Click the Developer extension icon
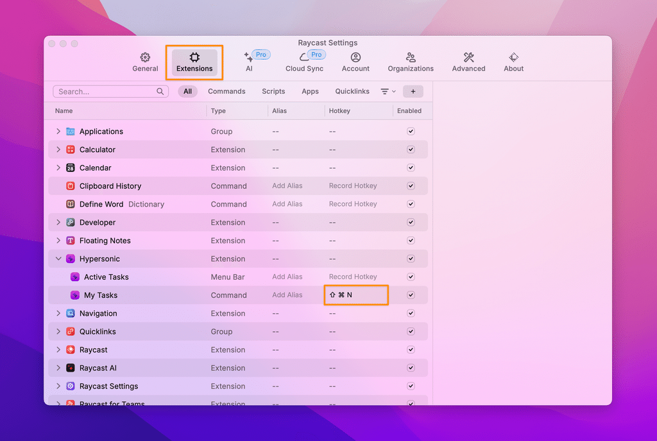The height and width of the screenshot is (441, 657). (x=71, y=222)
